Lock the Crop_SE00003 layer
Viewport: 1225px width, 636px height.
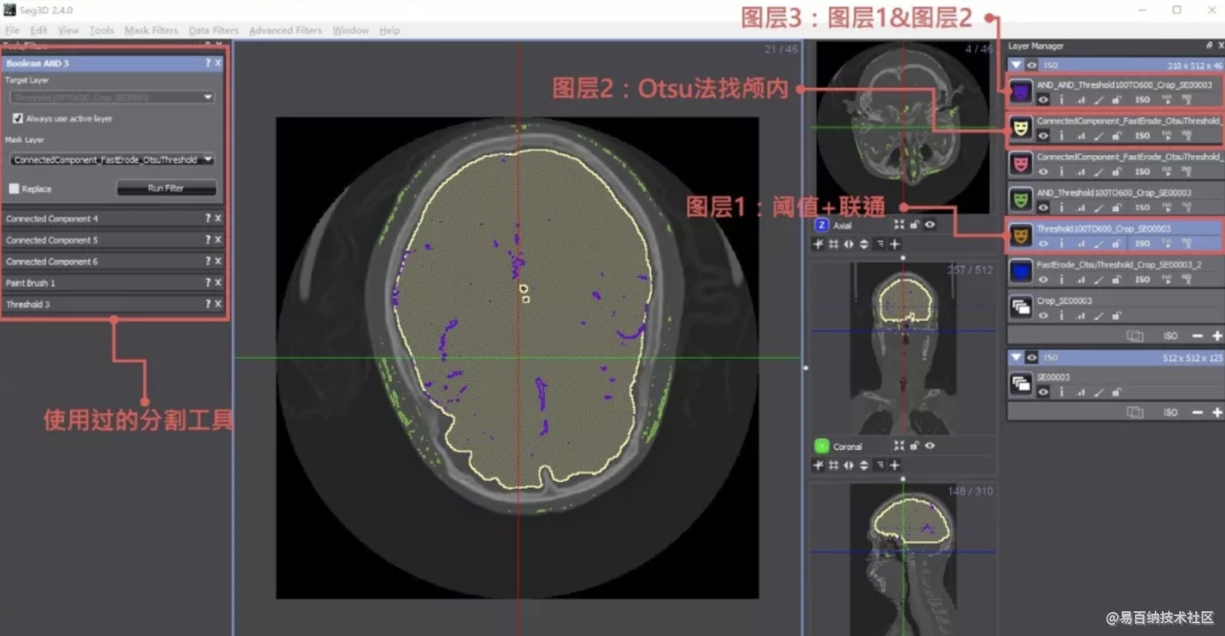[1116, 316]
